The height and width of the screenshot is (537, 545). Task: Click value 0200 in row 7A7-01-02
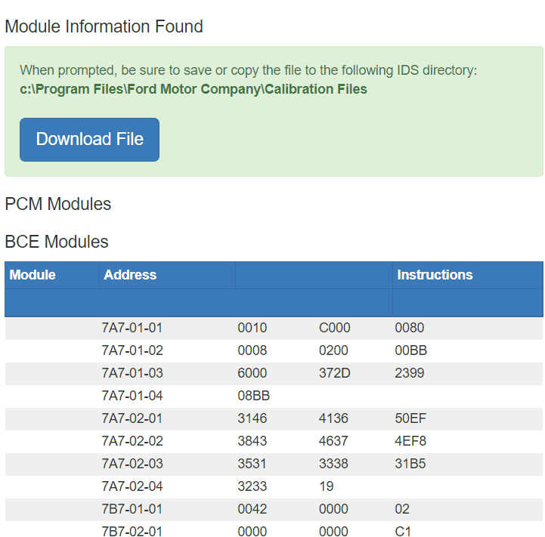333,350
